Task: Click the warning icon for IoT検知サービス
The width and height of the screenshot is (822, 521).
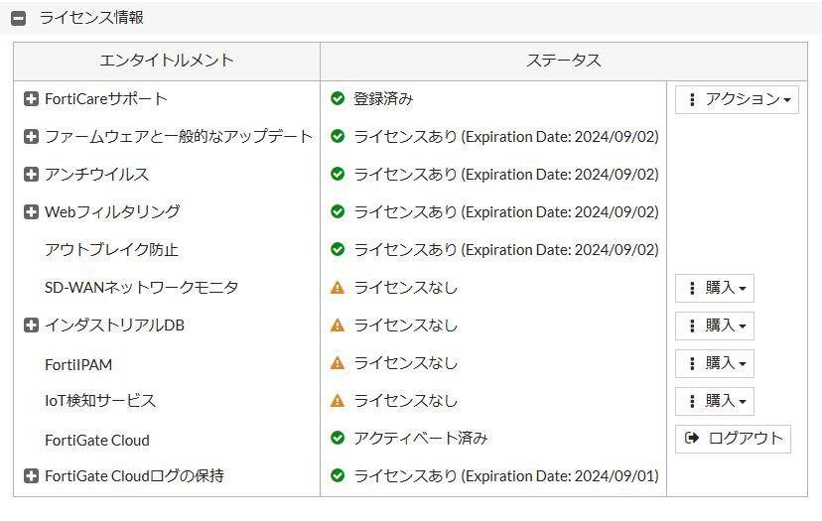Action: (338, 401)
